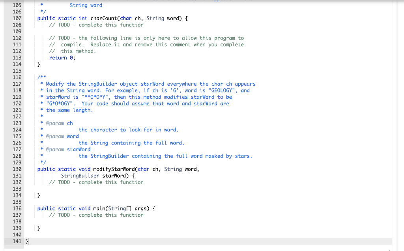Click the Javadoc opening /** on line 116

(x=42, y=77)
